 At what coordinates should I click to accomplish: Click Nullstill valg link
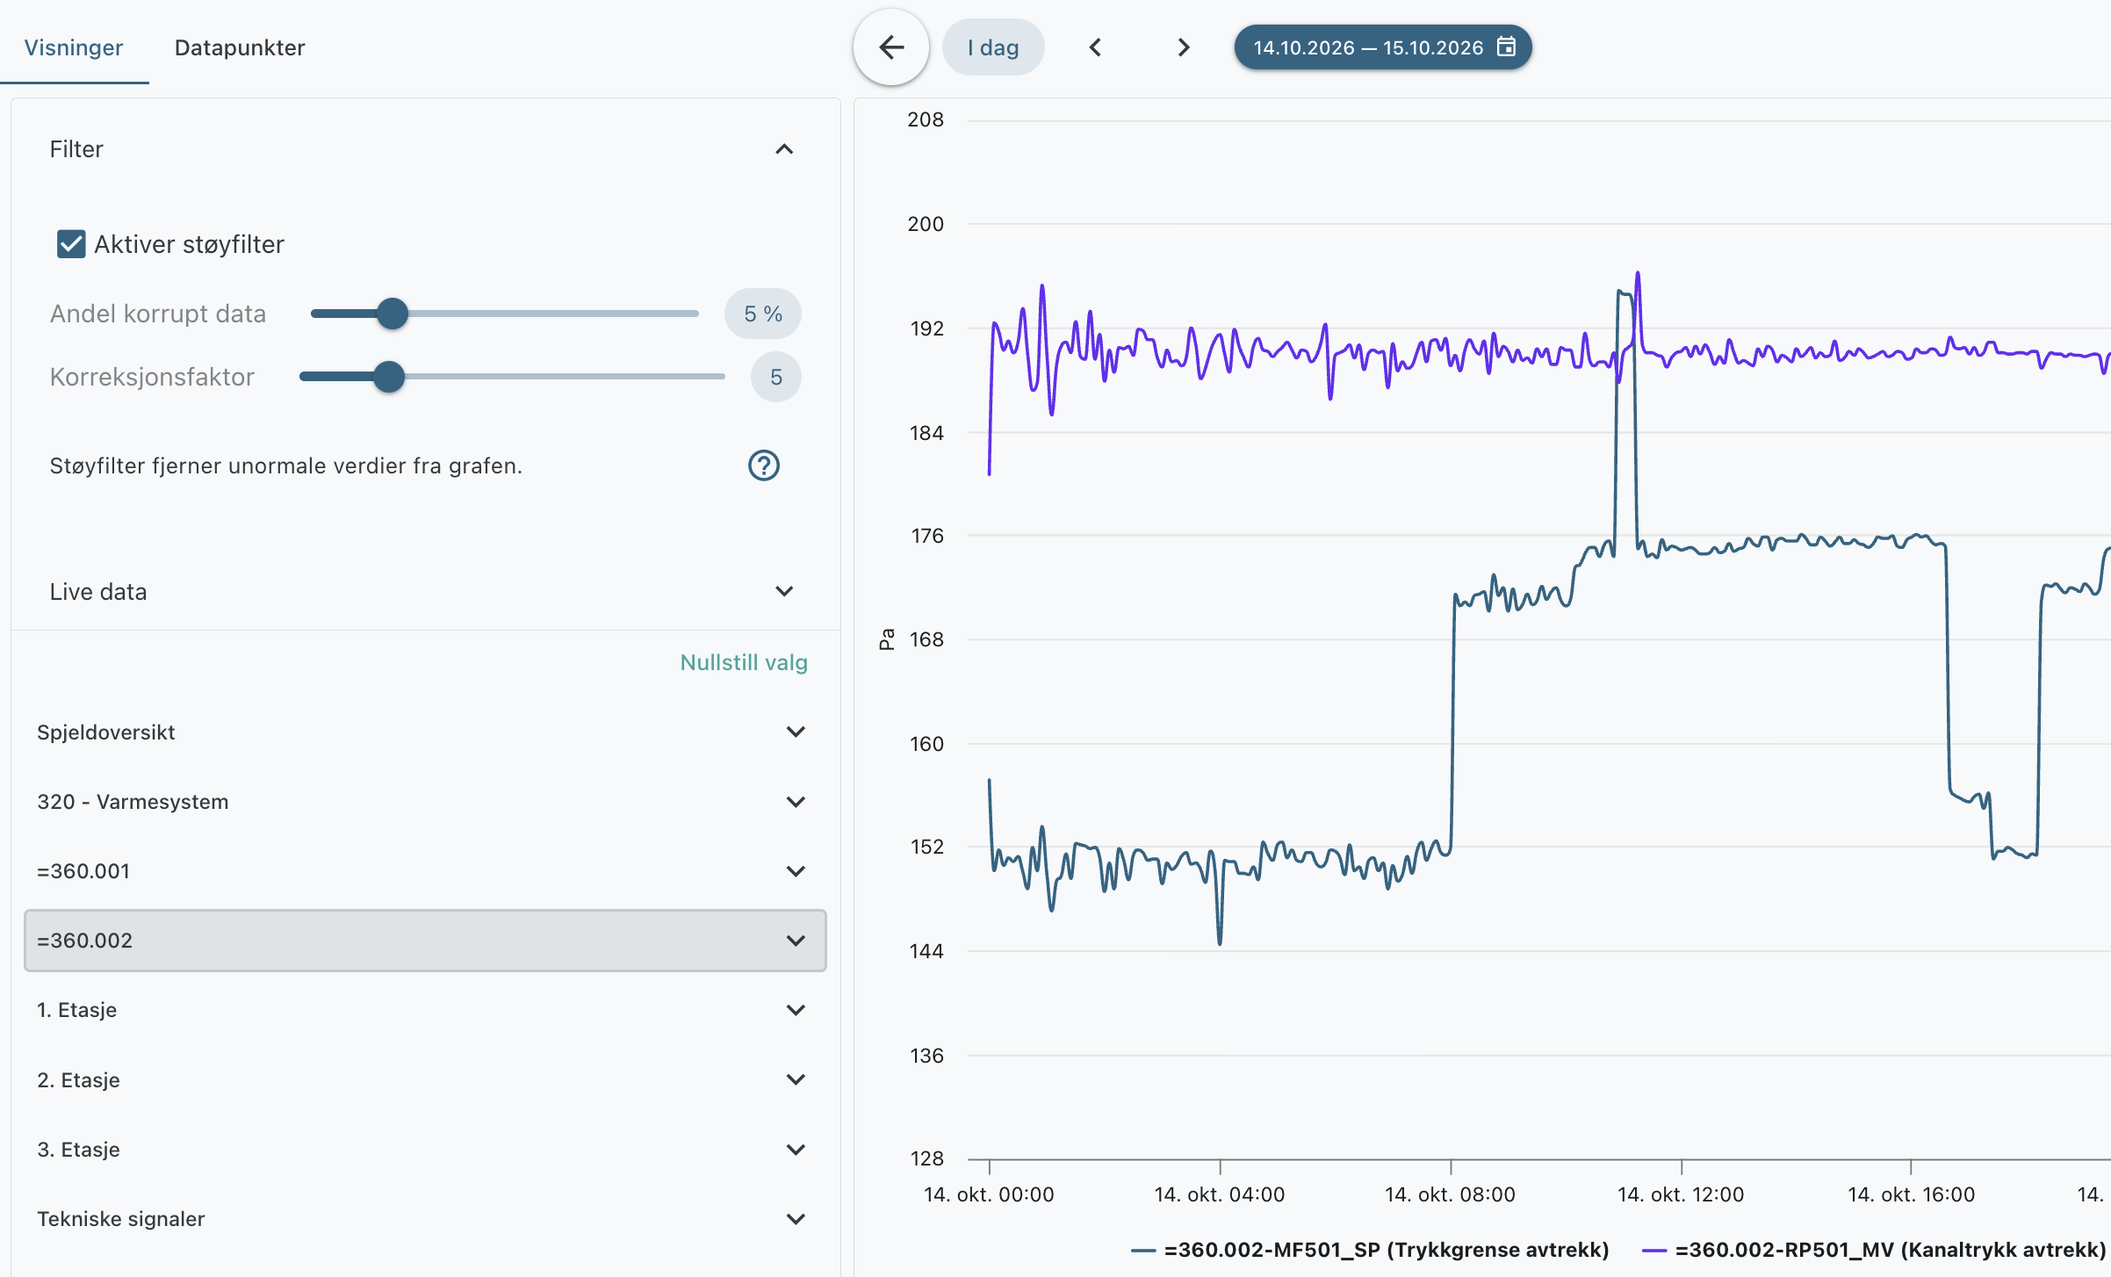click(x=743, y=663)
